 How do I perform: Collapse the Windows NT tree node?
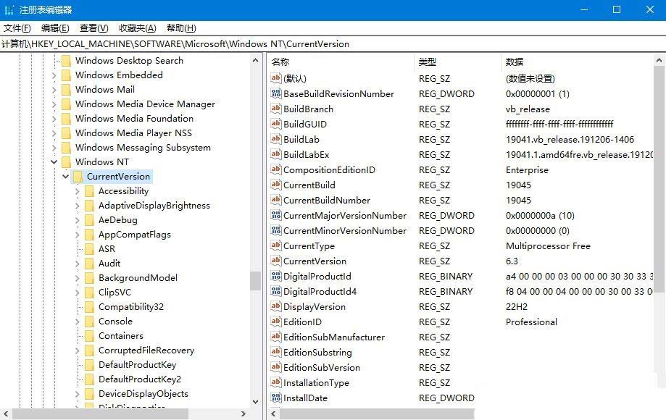54,161
